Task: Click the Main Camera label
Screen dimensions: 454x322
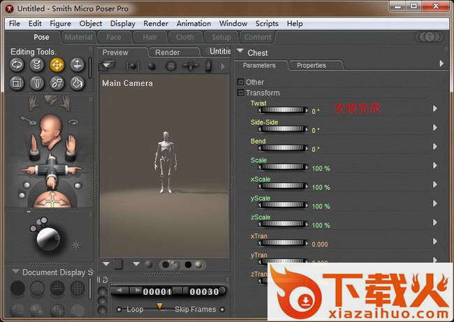Action: [x=127, y=83]
